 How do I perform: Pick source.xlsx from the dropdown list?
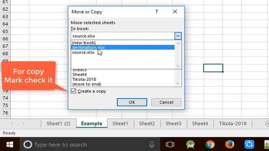pyautogui.click(x=123, y=52)
